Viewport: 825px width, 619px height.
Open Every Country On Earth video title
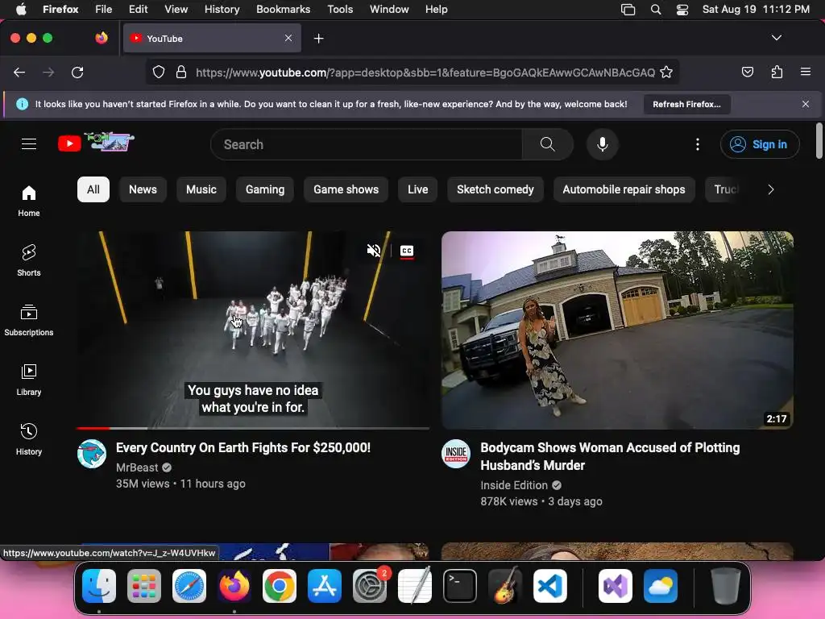tap(243, 447)
